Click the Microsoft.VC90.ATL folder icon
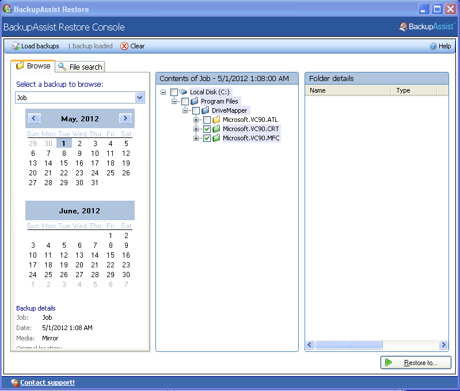The image size is (460, 391). coord(216,120)
